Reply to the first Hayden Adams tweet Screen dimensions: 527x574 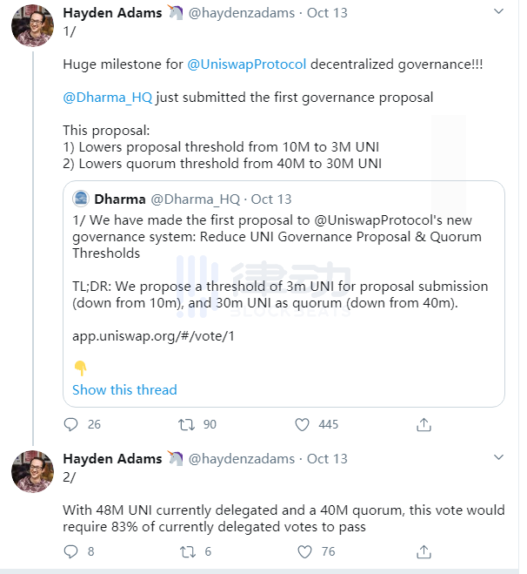point(71,424)
